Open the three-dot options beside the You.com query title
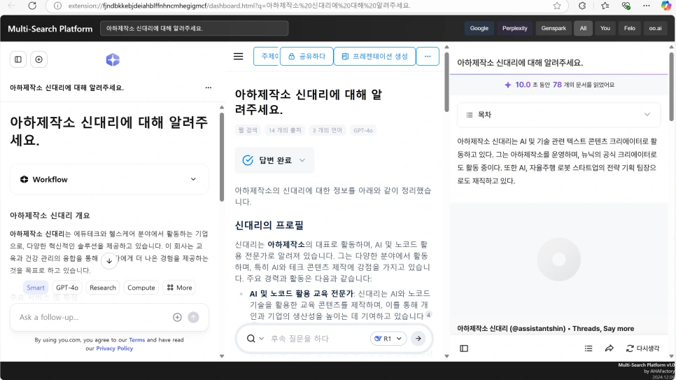This screenshot has width=676, height=380. coord(209,87)
